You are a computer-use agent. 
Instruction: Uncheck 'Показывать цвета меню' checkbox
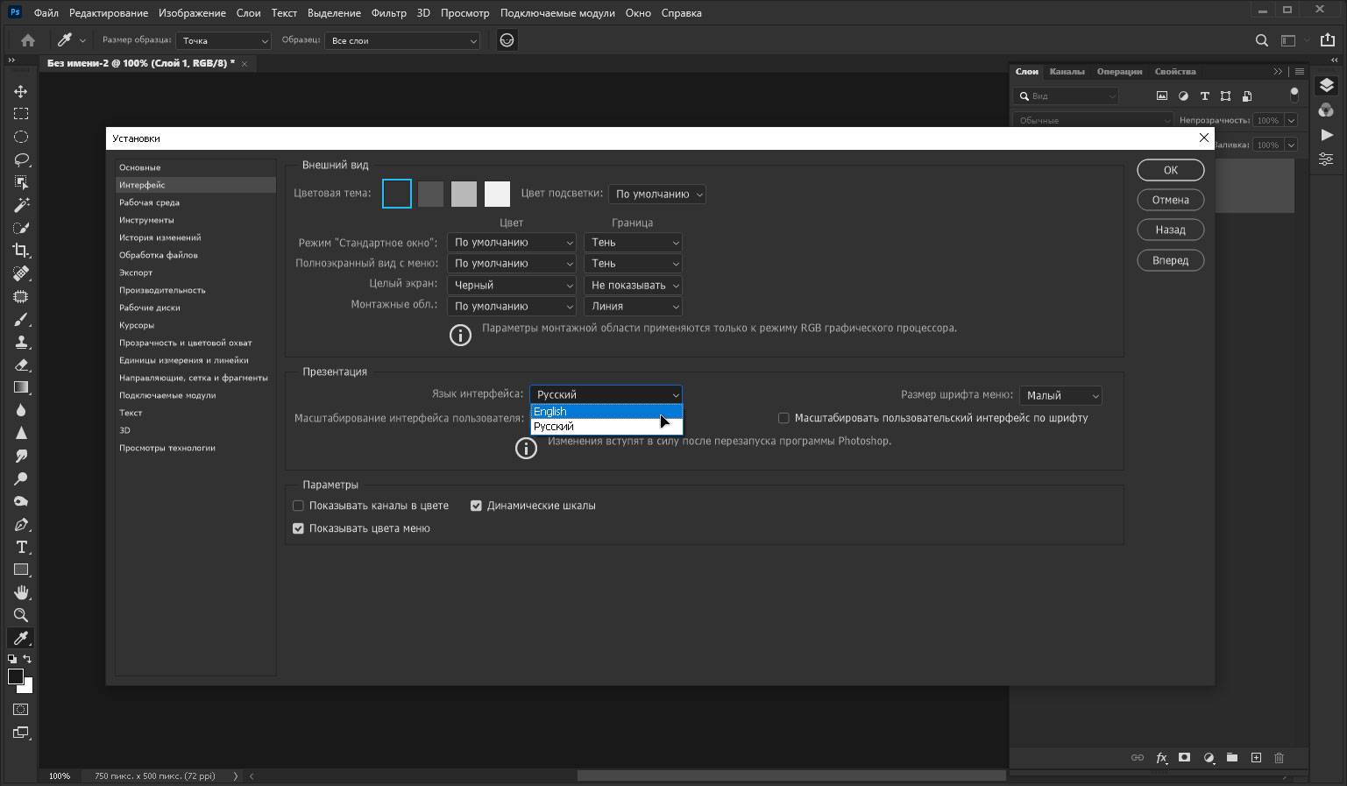298,528
